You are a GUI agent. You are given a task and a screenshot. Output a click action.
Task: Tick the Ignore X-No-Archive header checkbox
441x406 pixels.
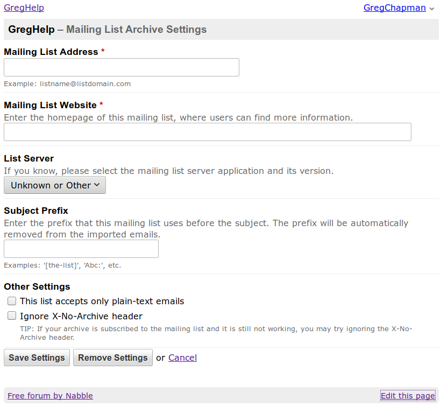(12, 316)
